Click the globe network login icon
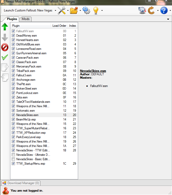 142,10
